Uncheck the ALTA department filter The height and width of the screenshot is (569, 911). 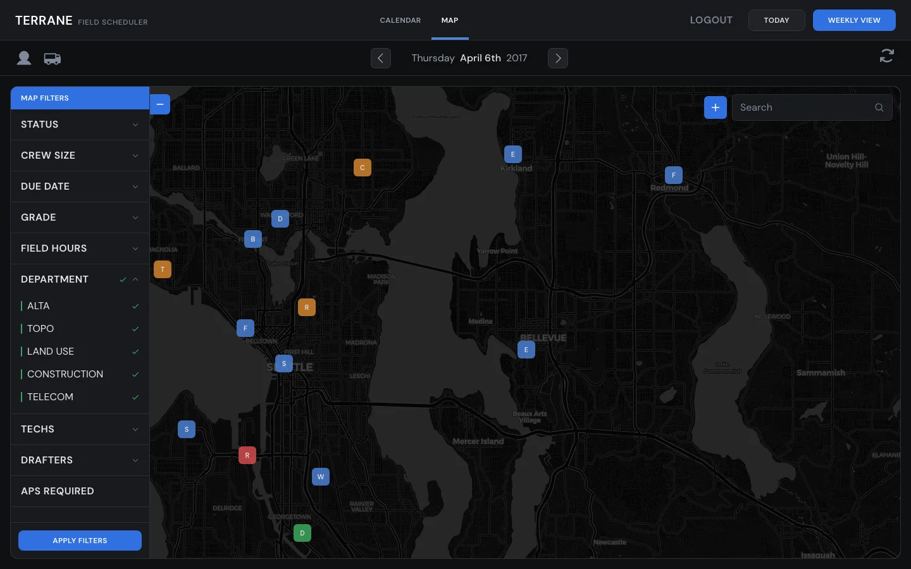tap(135, 306)
